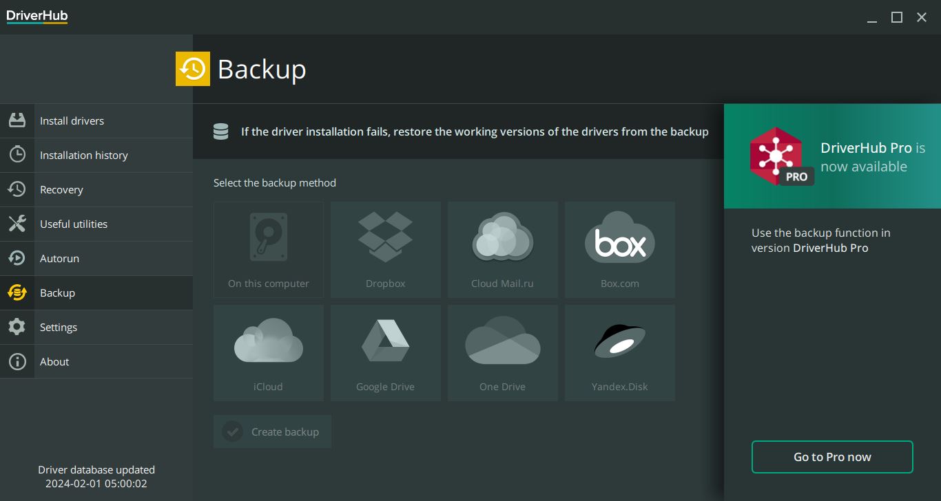Choose the Cloud Mail.ru cloud icon

click(503, 237)
